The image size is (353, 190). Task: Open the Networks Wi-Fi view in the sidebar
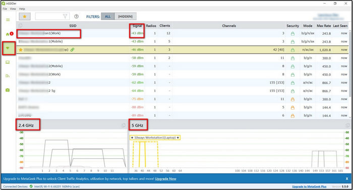pyautogui.click(x=8, y=48)
